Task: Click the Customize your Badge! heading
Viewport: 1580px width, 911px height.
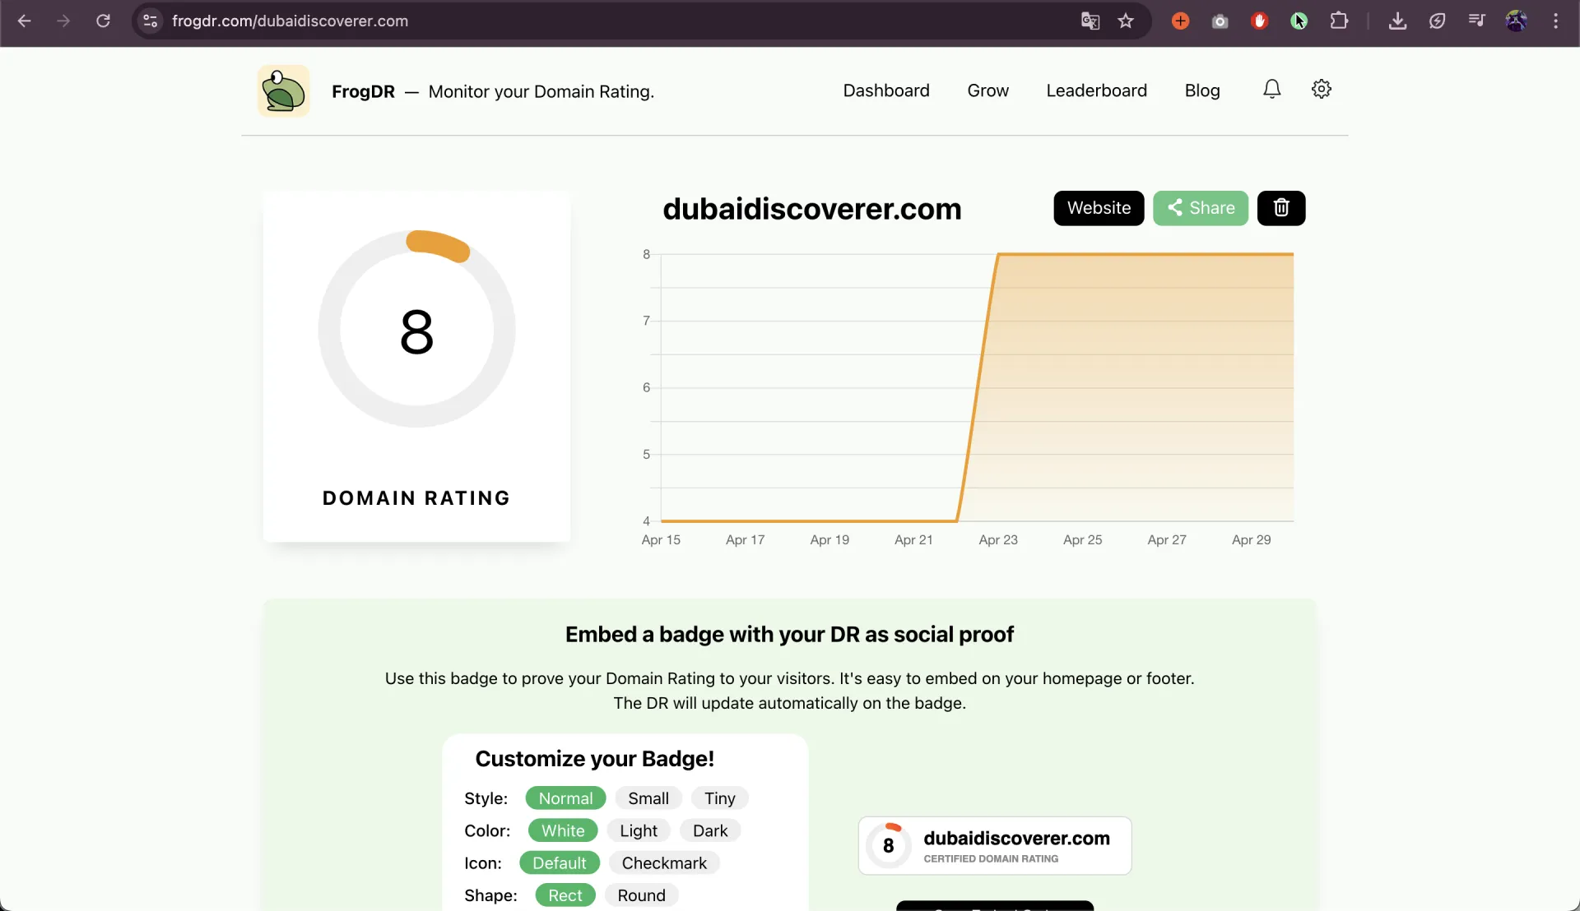Action: coord(594,759)
